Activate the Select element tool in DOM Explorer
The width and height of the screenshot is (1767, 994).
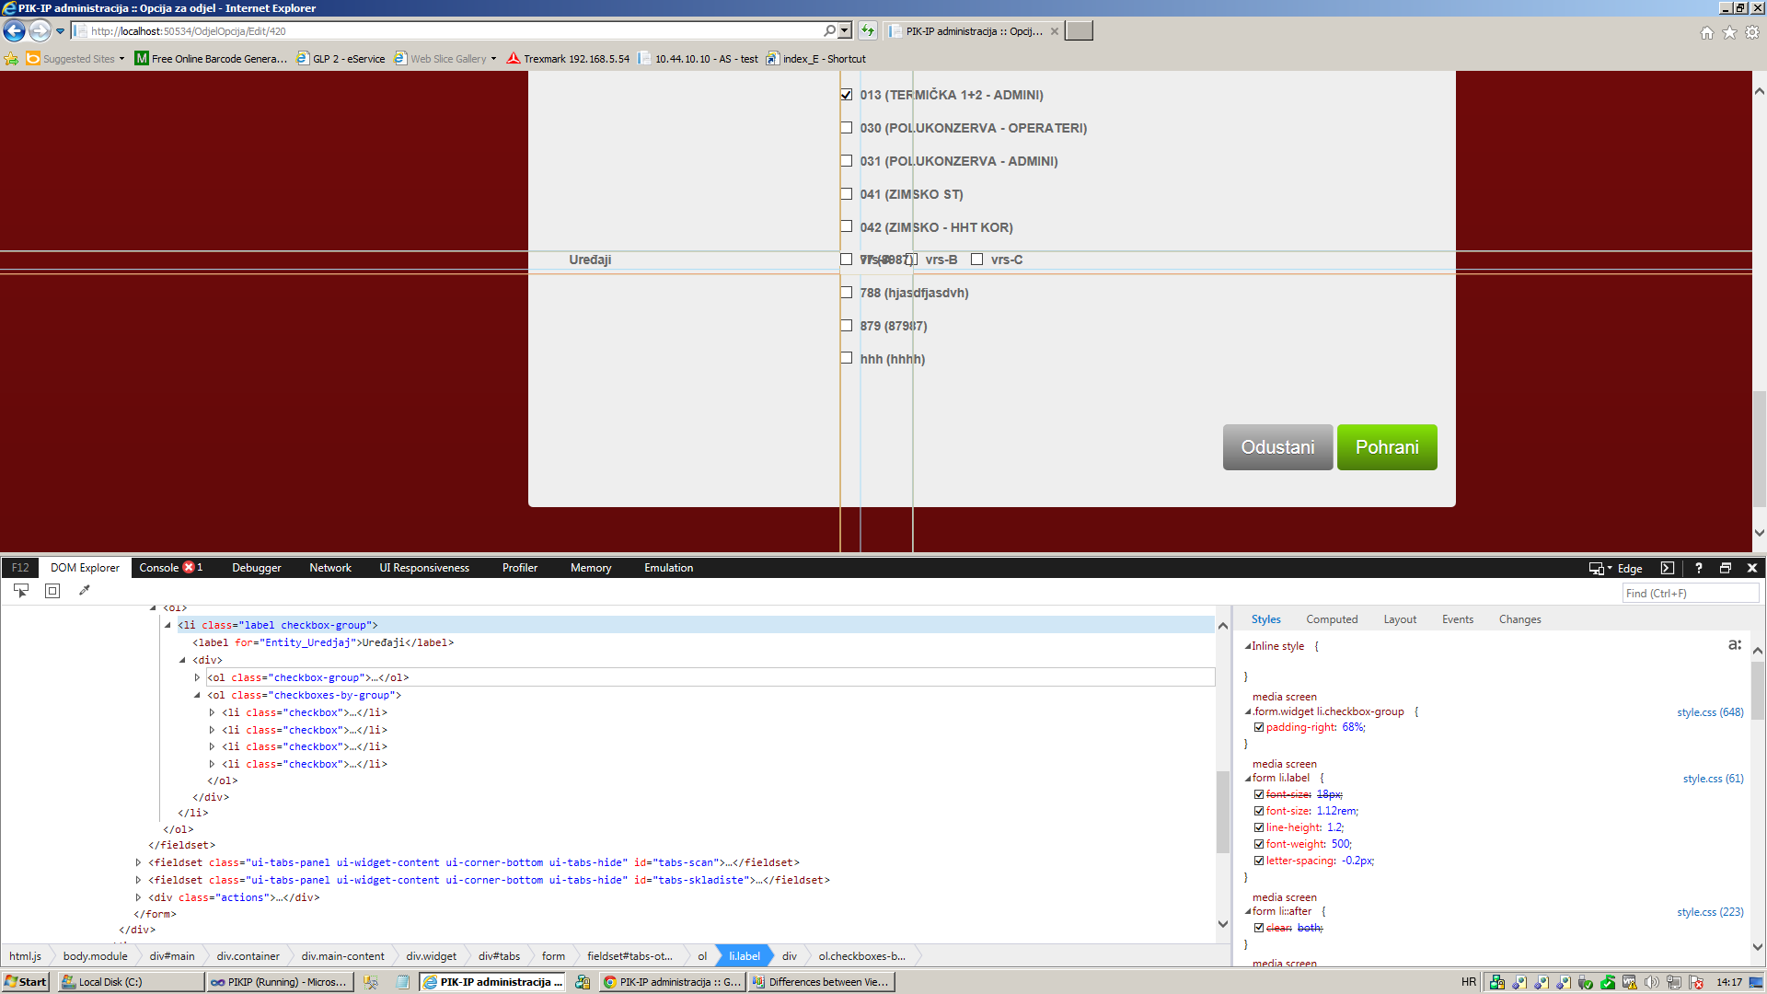click(x=21, y=591)
